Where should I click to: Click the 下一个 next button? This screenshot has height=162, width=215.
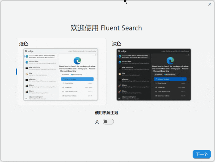coord(202,154)
